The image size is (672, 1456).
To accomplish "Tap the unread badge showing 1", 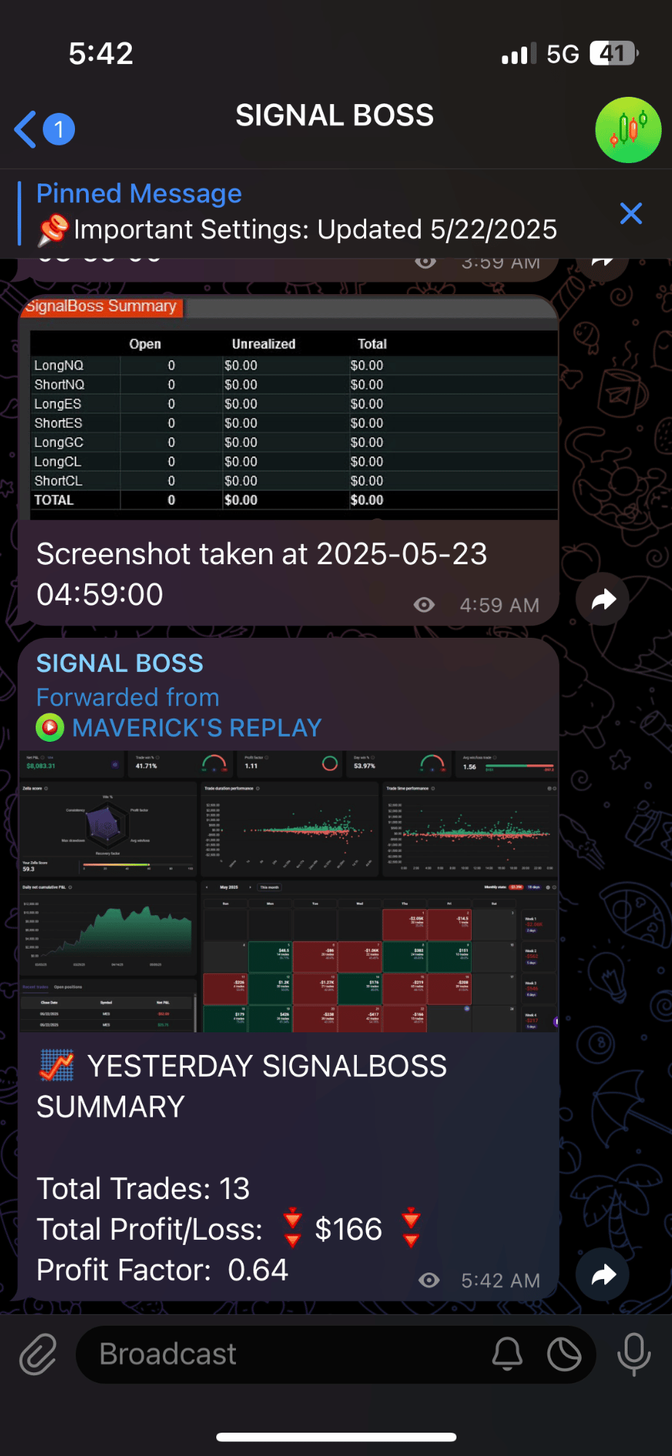I will (59, 130).
